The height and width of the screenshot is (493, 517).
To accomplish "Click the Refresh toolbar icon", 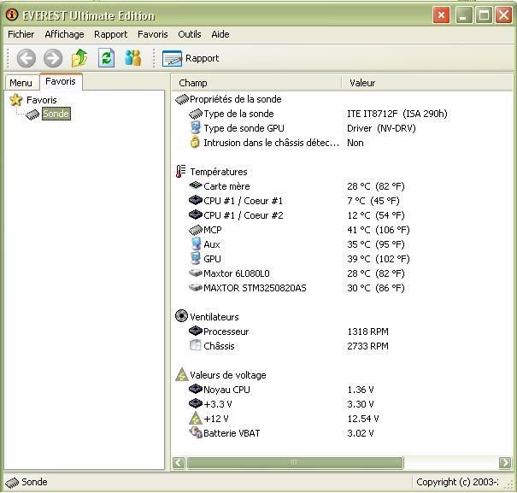I will pos(106,58).
